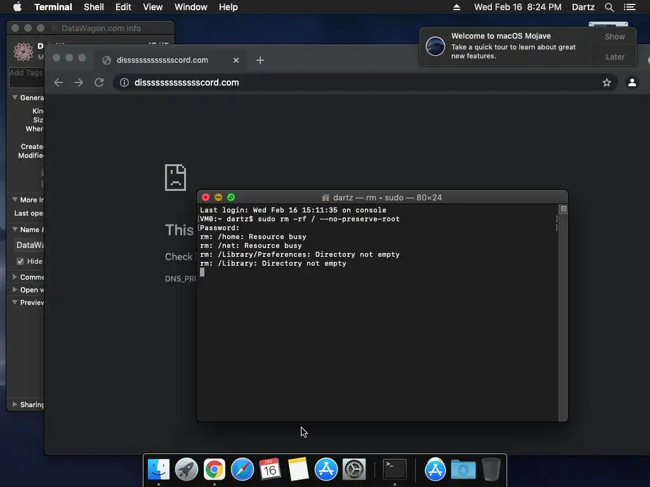Go forward in the browser window

(x=79, y=82)
